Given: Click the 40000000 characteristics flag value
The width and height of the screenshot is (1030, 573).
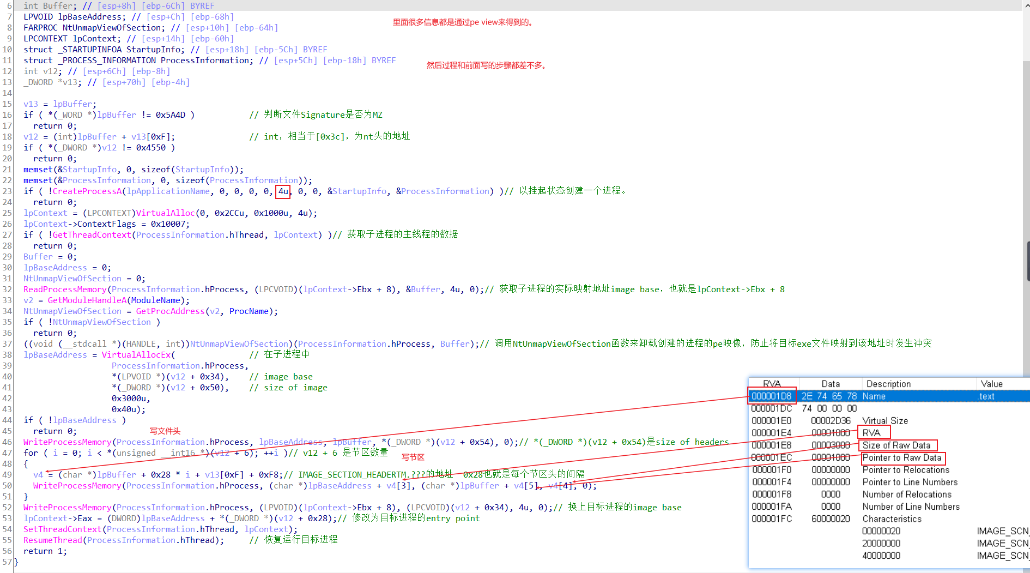Looking at the screenshot, I should tap(881, 556).
